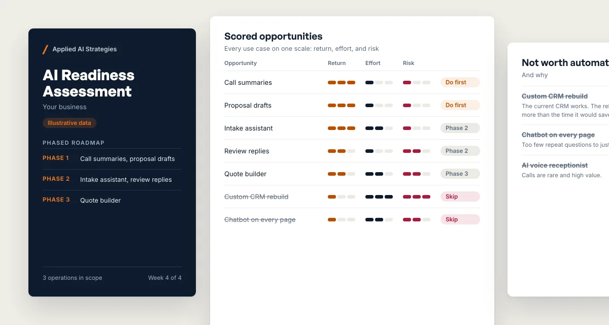This screenshot has height=325, width=609.
Task: Click the Risk score meter for Custom CRM rebuild
Action: point(417,197)
